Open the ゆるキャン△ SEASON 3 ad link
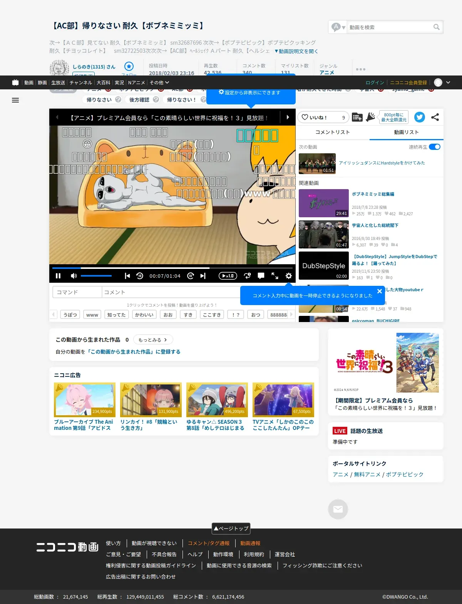The width and height of the screenshot is (462, 604). pos(215,425)
